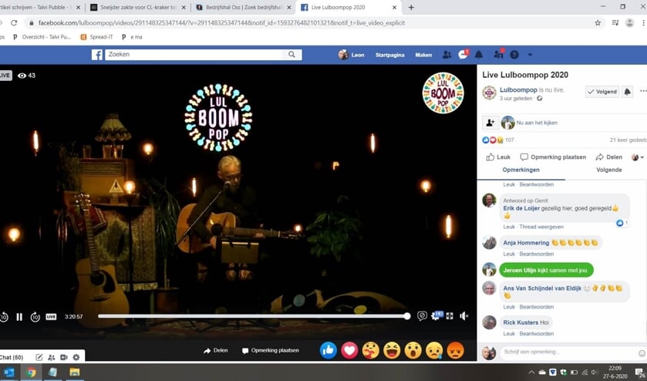Skip forward 10 seconds in video

[x=35, y=317]
